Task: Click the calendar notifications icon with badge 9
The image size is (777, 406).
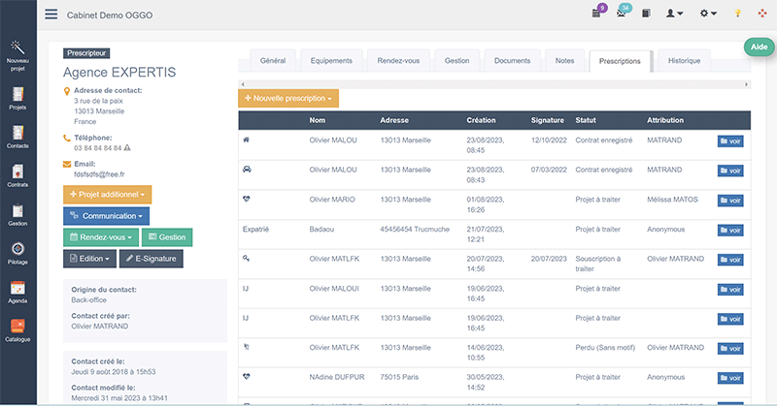Action: [x=597, y=14]
